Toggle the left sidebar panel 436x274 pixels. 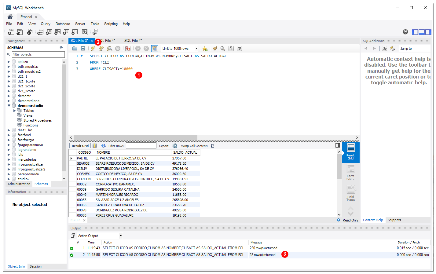[415, 32]
